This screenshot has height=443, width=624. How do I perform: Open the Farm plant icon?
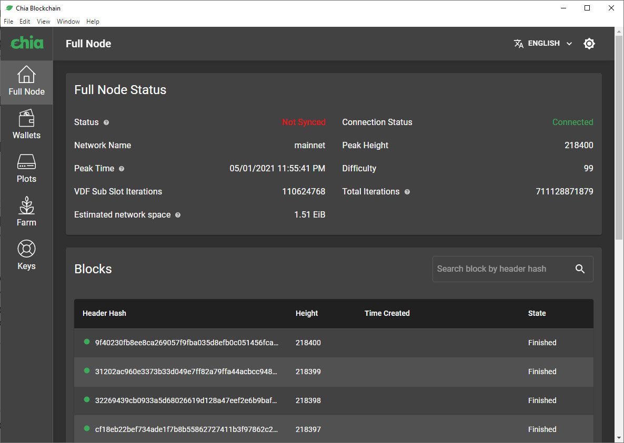click(x=26, y=205)
